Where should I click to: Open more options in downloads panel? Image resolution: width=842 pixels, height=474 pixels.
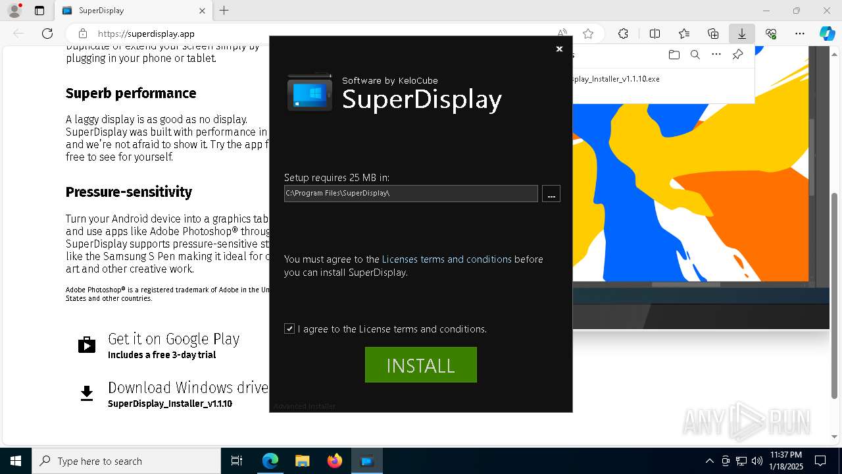point(716,55)
